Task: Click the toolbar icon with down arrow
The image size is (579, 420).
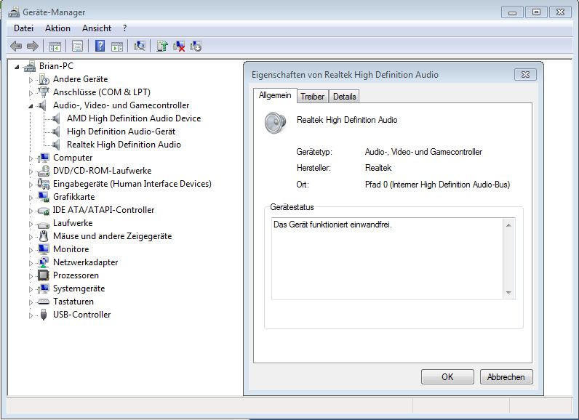Action: (196, 46)
